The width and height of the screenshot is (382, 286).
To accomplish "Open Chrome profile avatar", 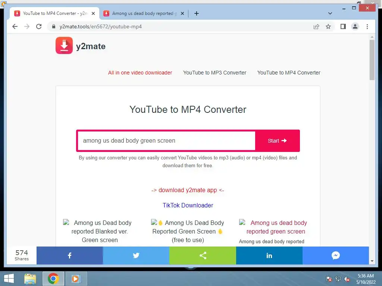I will click(x=355, y=26).
